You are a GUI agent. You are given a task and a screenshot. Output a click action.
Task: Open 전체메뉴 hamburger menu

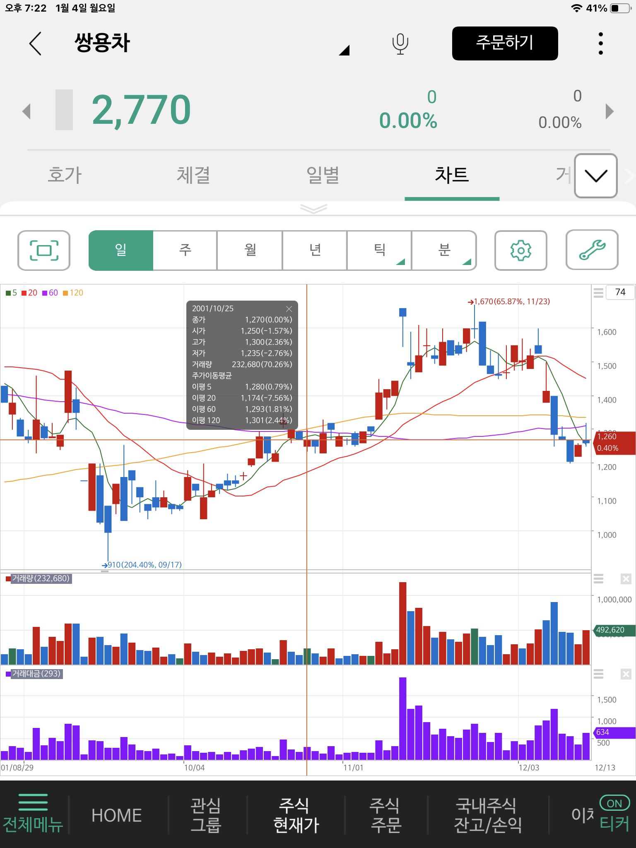pyautogui.click(x=33, y=814)
